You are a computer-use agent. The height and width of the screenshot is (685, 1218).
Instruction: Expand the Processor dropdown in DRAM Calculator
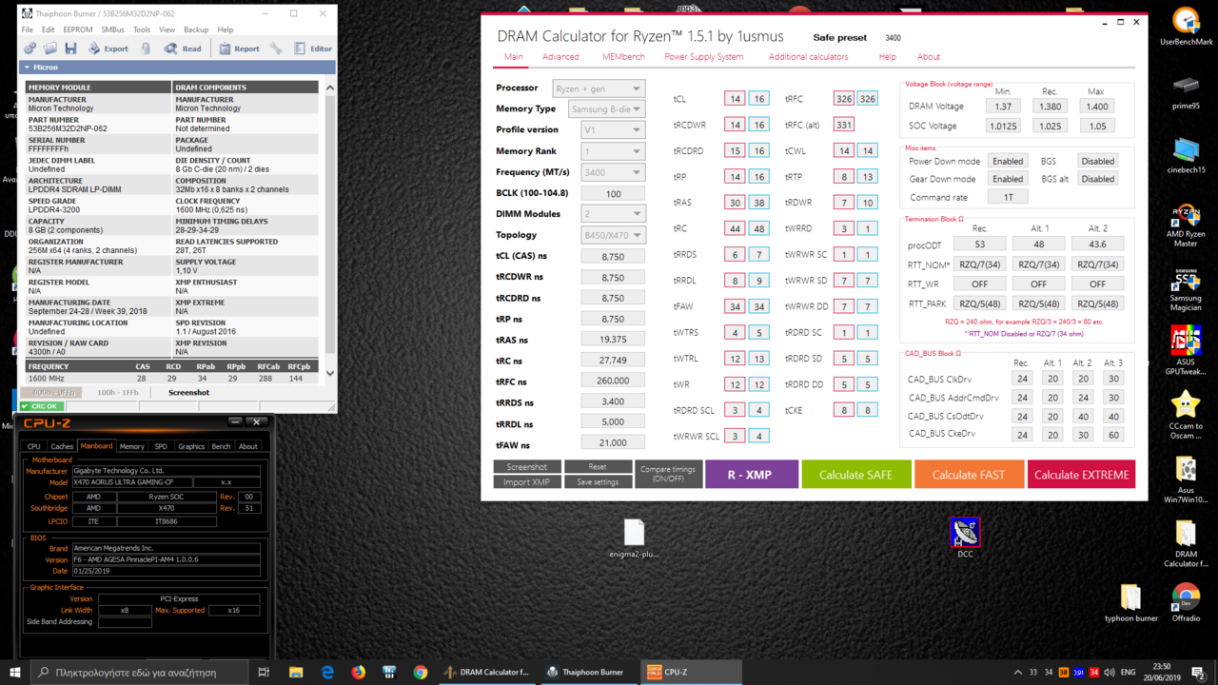[599, 88]
